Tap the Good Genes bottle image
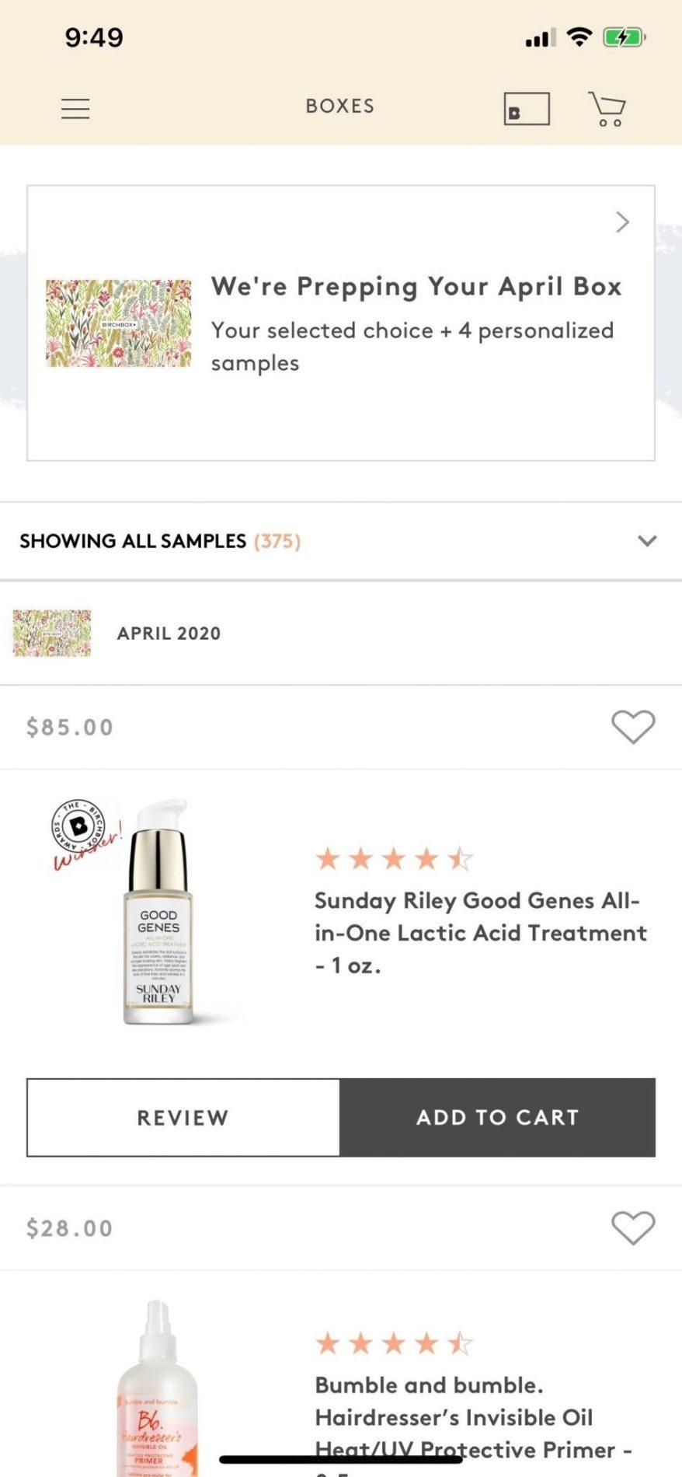This screenshot has height=1477, width=682. (158, 925)
